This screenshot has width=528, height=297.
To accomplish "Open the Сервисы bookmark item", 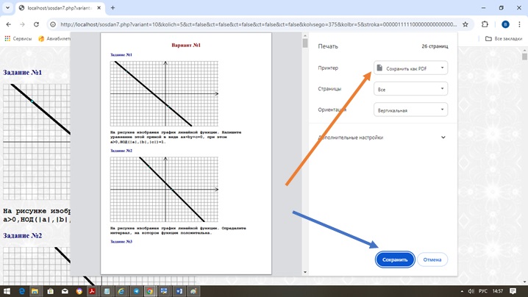I will coord(18,38).
